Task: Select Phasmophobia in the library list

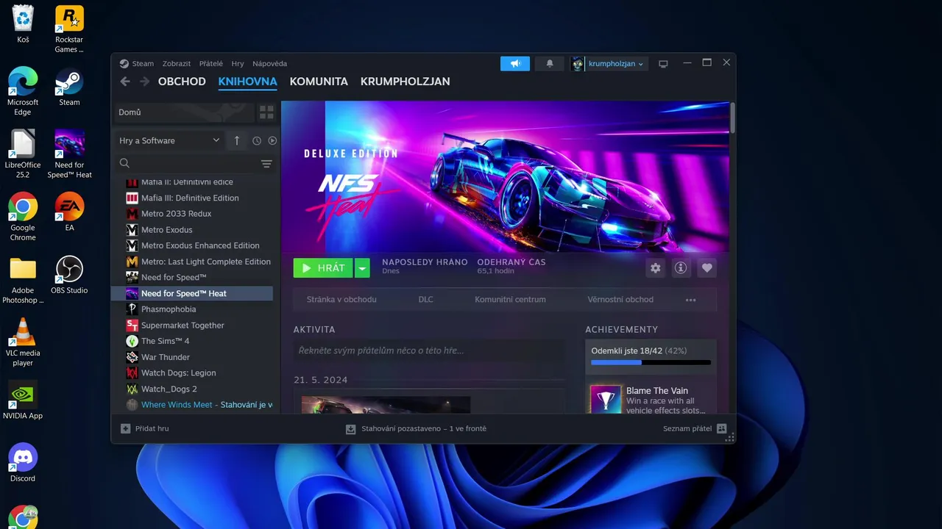Action: 192,309
